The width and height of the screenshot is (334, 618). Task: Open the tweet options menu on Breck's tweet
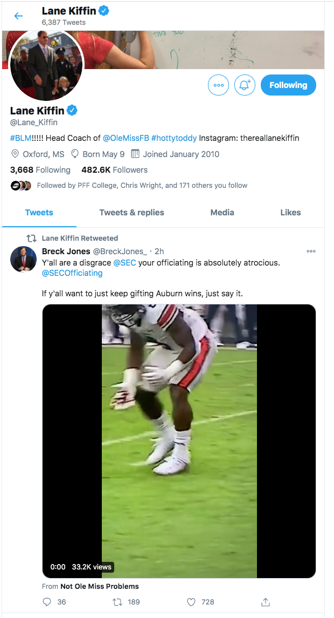(x=311, y=250)
